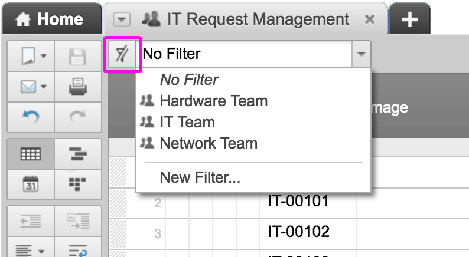Open a new tab with plus button

pyautogui.click(x=409, y=19)
